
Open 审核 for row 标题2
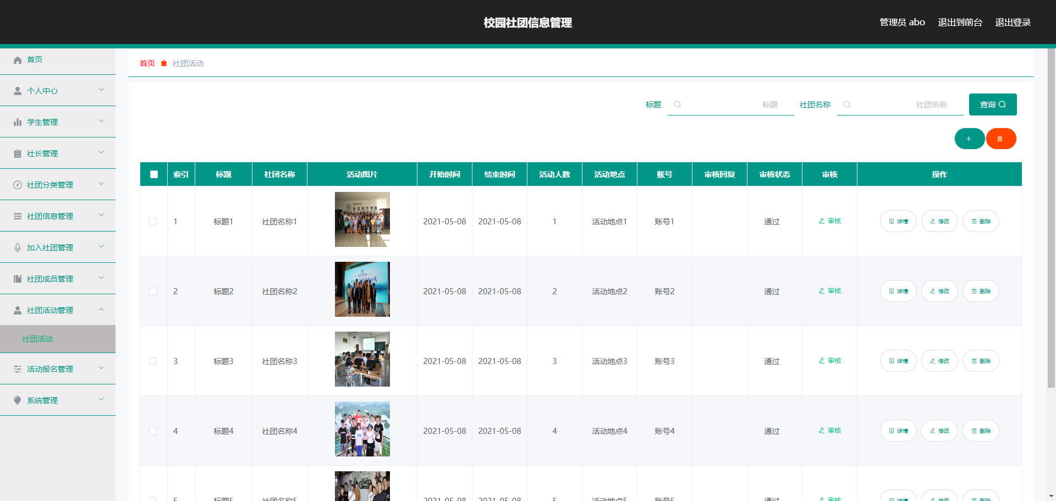point(829,291)
